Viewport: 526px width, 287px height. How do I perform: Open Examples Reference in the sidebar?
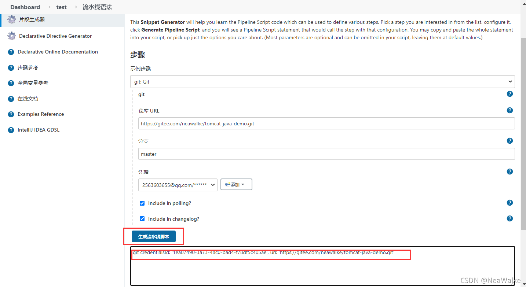41,114
